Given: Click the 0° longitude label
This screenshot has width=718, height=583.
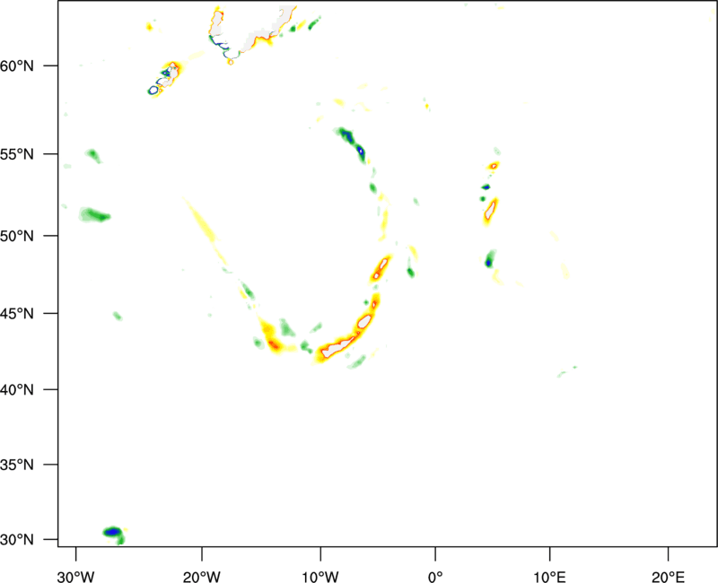Looking at the screenshot, I should pos(435,577).
